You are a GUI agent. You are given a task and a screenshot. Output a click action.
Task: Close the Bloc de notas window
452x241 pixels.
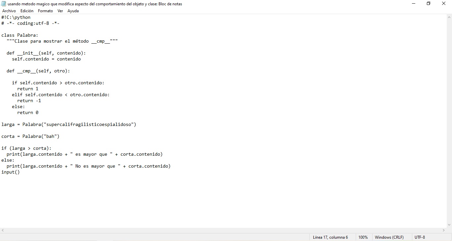click(x=444, y=4)
